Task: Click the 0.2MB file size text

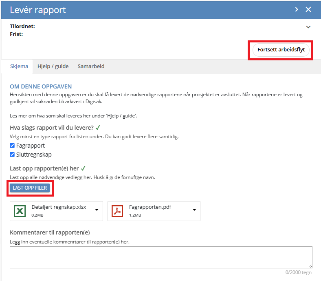Action: coord(37,215)
